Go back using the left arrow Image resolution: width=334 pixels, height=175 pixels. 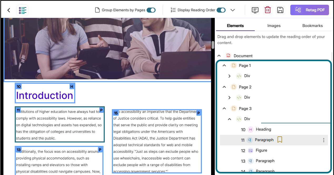point(9,10)
